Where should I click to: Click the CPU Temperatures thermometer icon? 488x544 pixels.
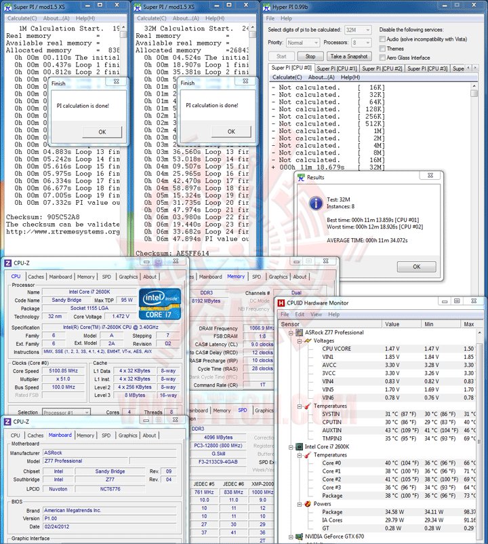[x=308, y=455]
